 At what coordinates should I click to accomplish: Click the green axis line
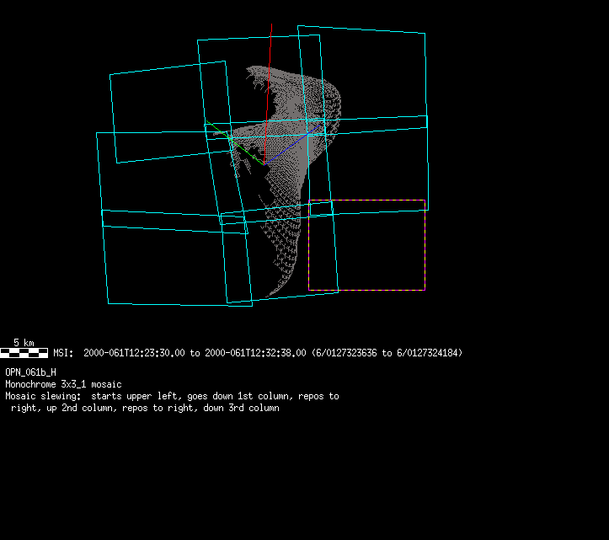[235, 142]
